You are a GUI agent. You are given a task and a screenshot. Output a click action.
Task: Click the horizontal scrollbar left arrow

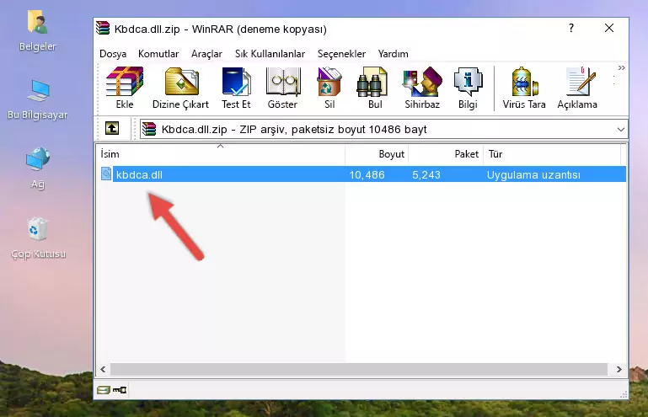click(103, 369)
